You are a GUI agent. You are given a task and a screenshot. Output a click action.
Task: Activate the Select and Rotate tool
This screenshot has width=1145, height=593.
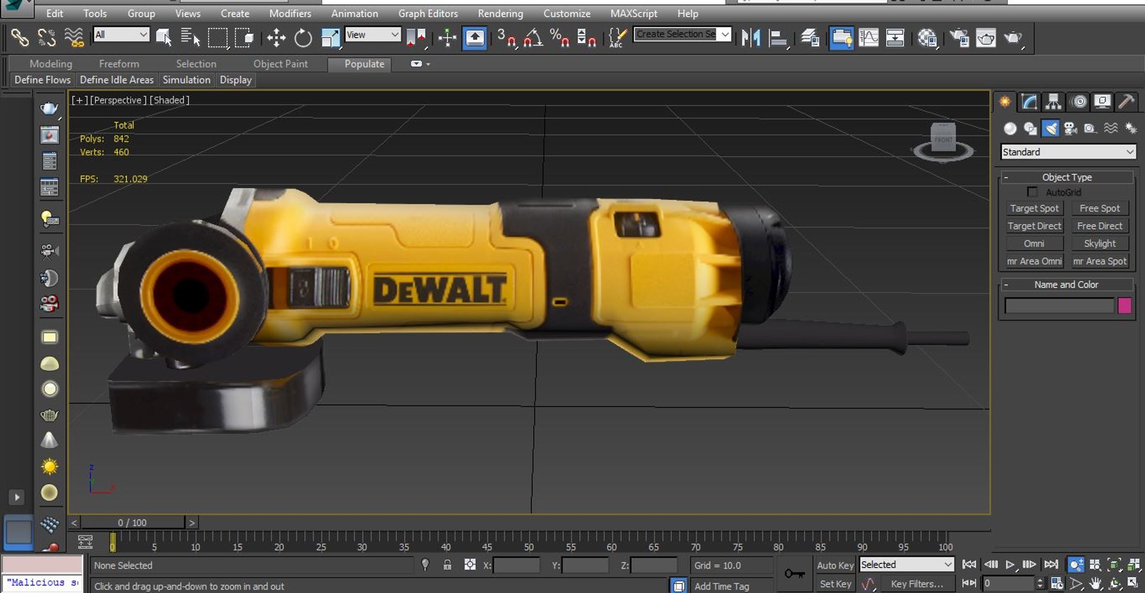click(x=303, y=38)
